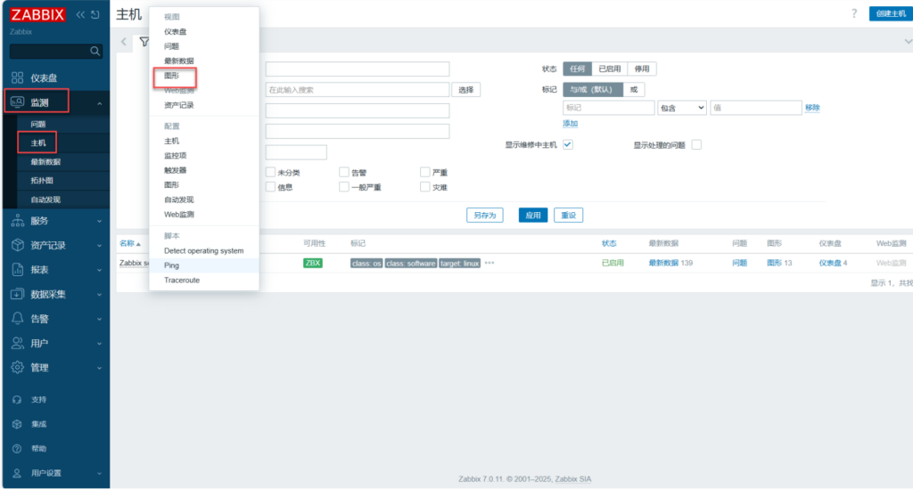Click the tag name 标记 input field
Image resolution: width=913 pixels, height=489 pixels.
(608, 108)
